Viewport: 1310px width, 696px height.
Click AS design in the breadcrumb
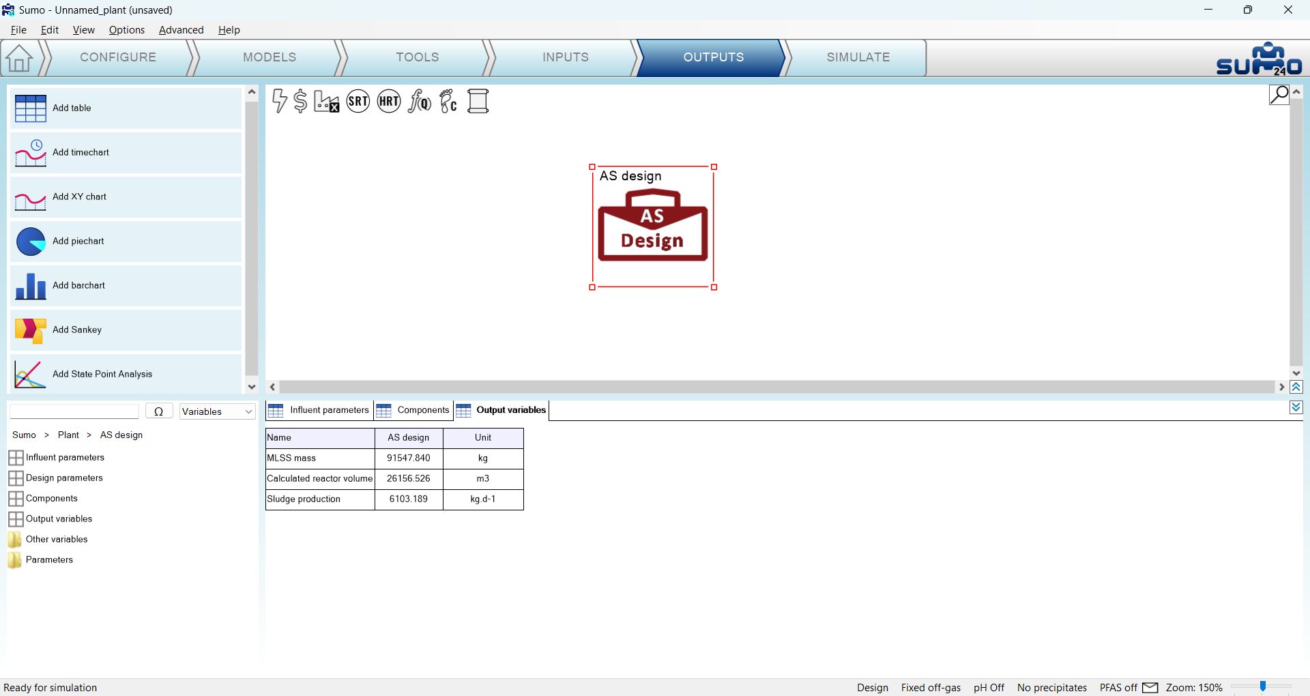121,435
